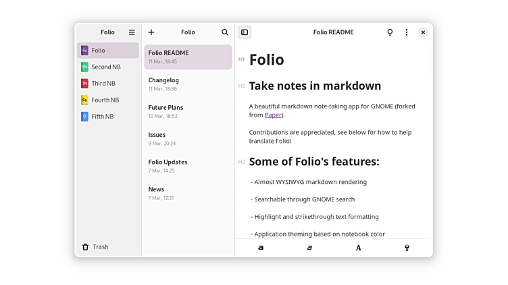Select the Second NB notebook

click(105, 67)
